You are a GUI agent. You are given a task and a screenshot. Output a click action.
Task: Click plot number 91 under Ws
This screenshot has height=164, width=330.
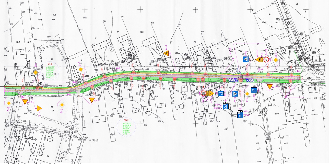53,110
